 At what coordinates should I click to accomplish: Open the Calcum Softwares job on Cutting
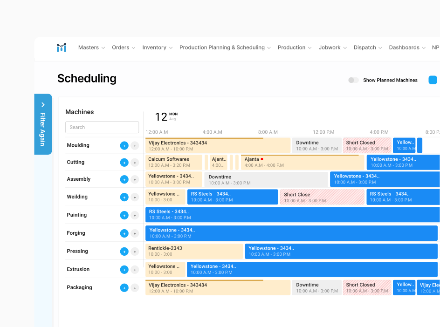pyautogui.click(x=174, y=162)
